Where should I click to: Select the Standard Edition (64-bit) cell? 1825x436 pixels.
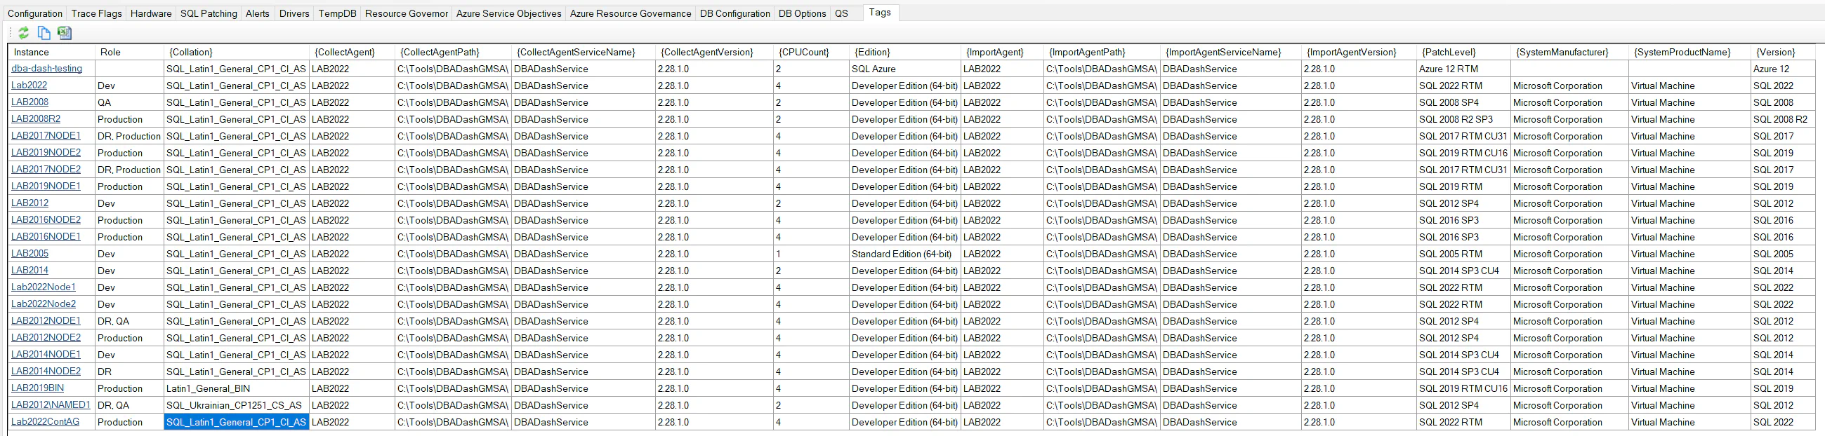[x=904, y=254]
